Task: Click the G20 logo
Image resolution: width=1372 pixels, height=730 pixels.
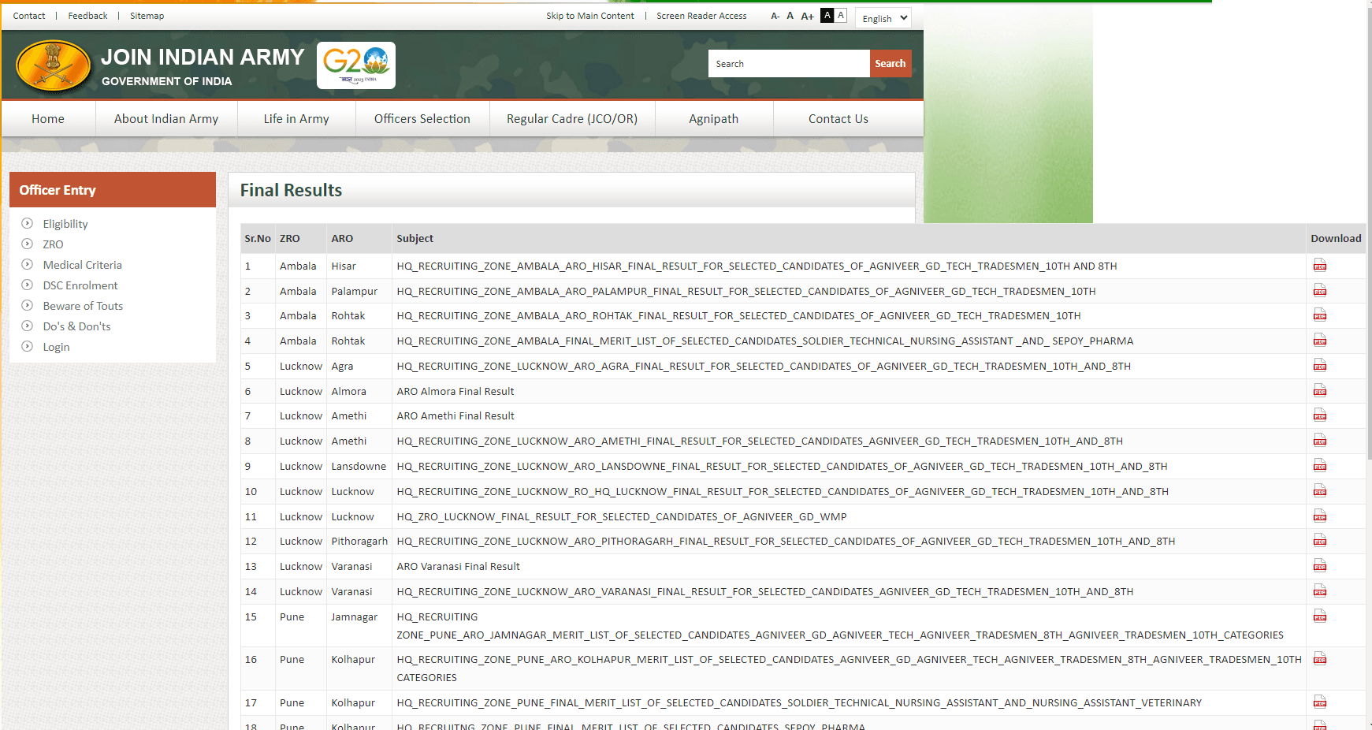Action: (356, 65)
